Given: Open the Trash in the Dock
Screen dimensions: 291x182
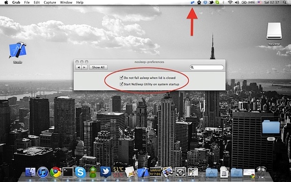Looking at the screenshot, I should (261, 172).
